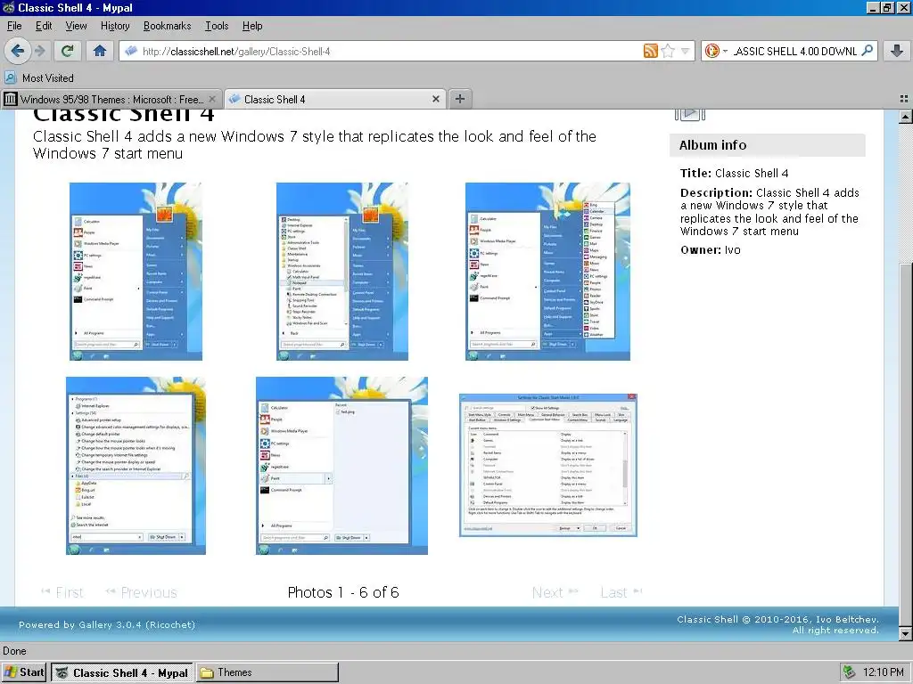Click the Album info heading
The image size is (913, 684).
(x=712, y=145)
